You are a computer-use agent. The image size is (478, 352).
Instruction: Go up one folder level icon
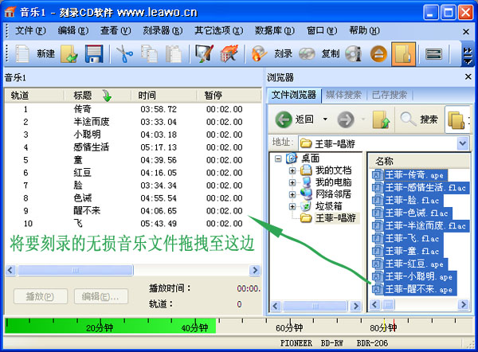tap(381, 119)
